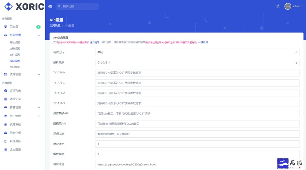Click the XORIC logo
306x170 pixels.
24,6
